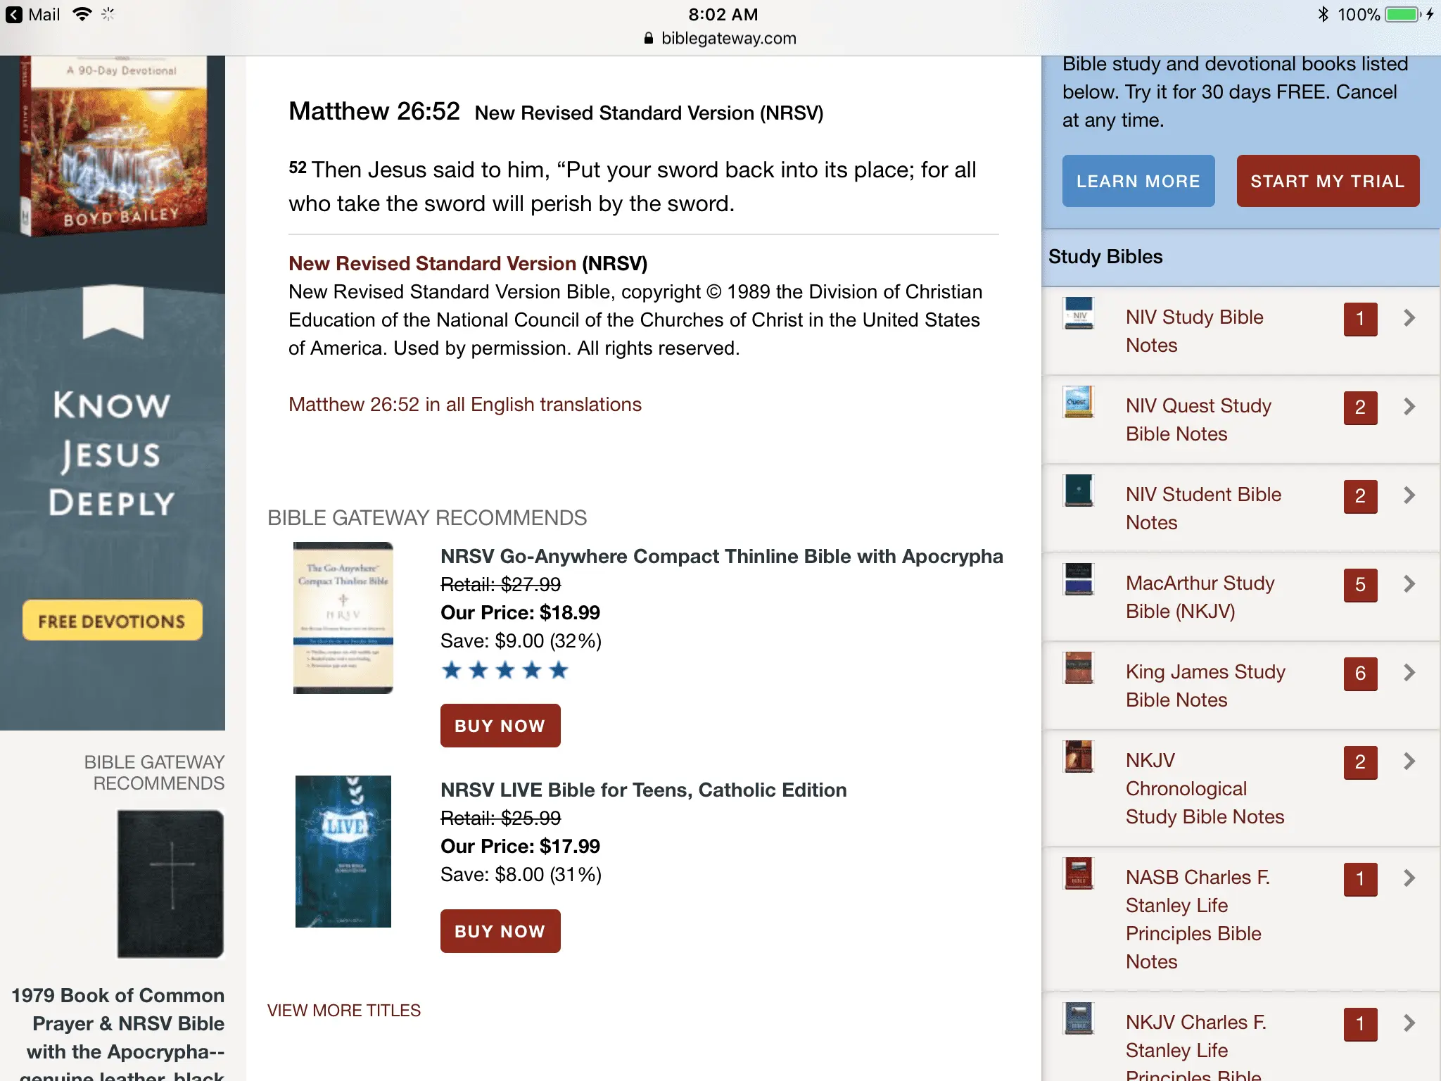Open the New Revised Standard Version link
The image size is (1441, 1081).
(x=432, y=263)
